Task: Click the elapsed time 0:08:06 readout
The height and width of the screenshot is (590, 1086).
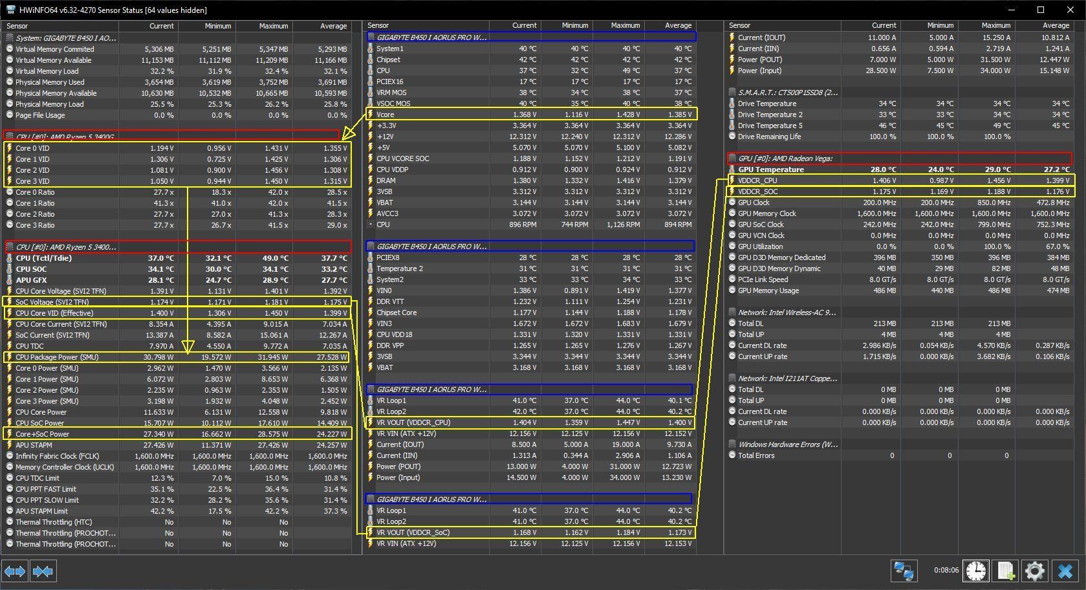Action: pyautogui.click(x=946, y=571)
